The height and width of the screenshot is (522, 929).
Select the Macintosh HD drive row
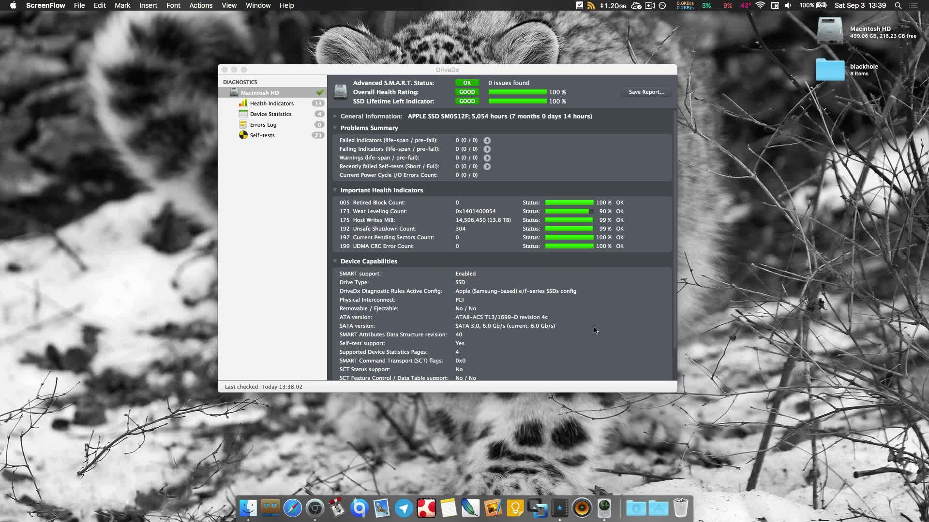(x=272, y=93)
